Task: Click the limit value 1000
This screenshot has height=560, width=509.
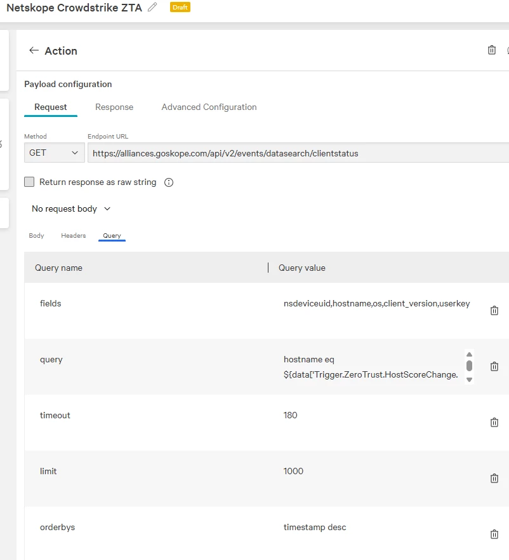Action: tap(293, 471)
